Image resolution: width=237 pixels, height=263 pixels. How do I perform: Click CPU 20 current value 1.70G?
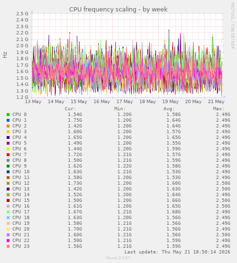pos(75,229)
